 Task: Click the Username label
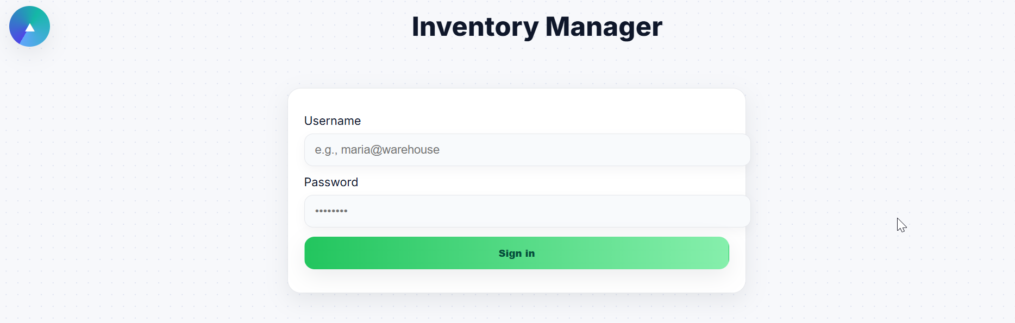[332, 121]
